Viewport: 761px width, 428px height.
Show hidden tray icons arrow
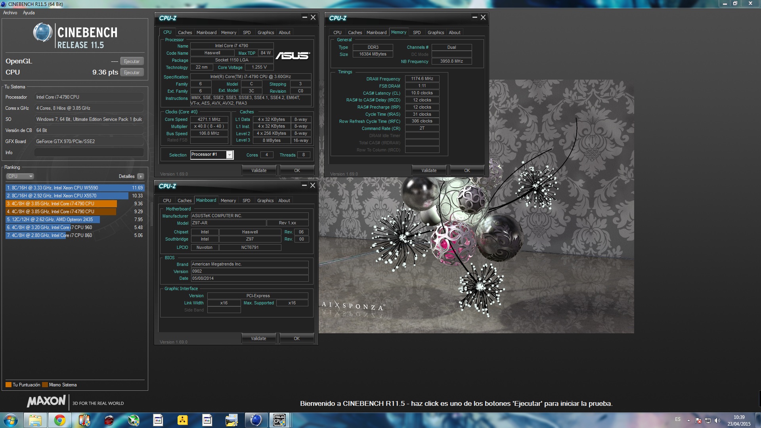(x=688, y=420)
